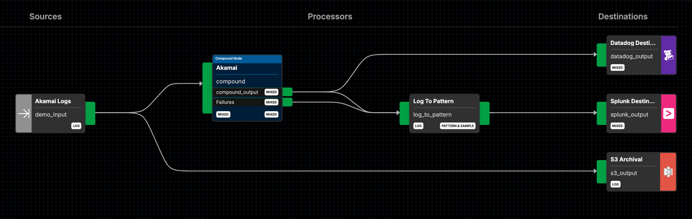Image resolution: width=692 pixels, height=219 pixels.
Task: Select the Datadog Destination node title
Action: [633, 43]
